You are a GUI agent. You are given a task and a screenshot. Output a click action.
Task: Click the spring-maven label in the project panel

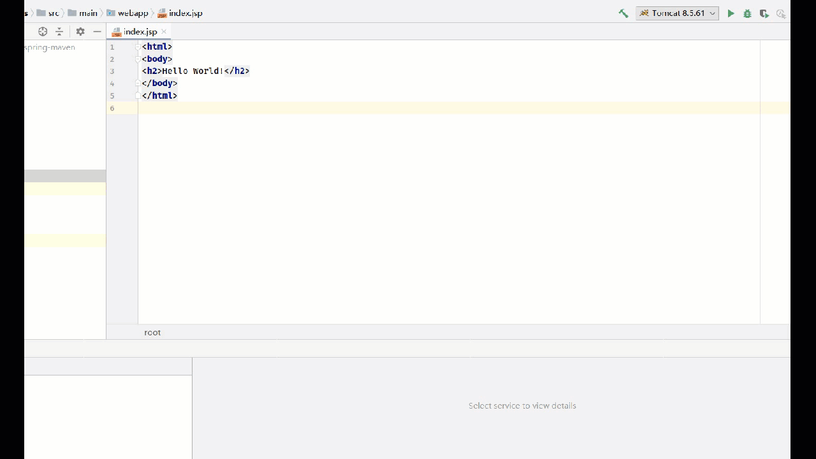point(50,47)
